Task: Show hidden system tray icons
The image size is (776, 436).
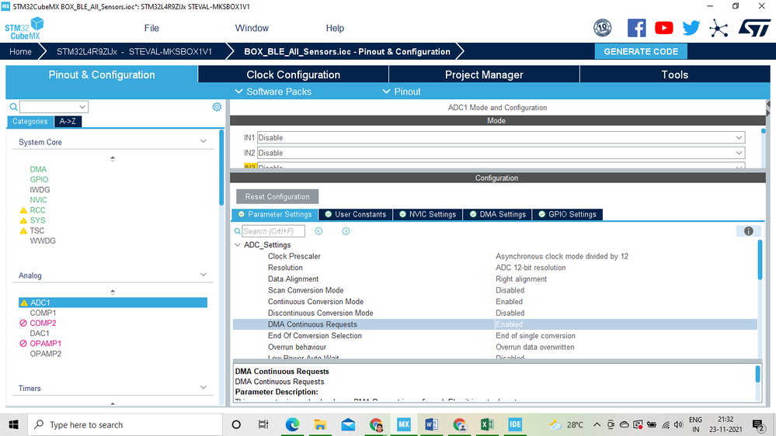Action: pyautogui.click(x=597, y=424)
